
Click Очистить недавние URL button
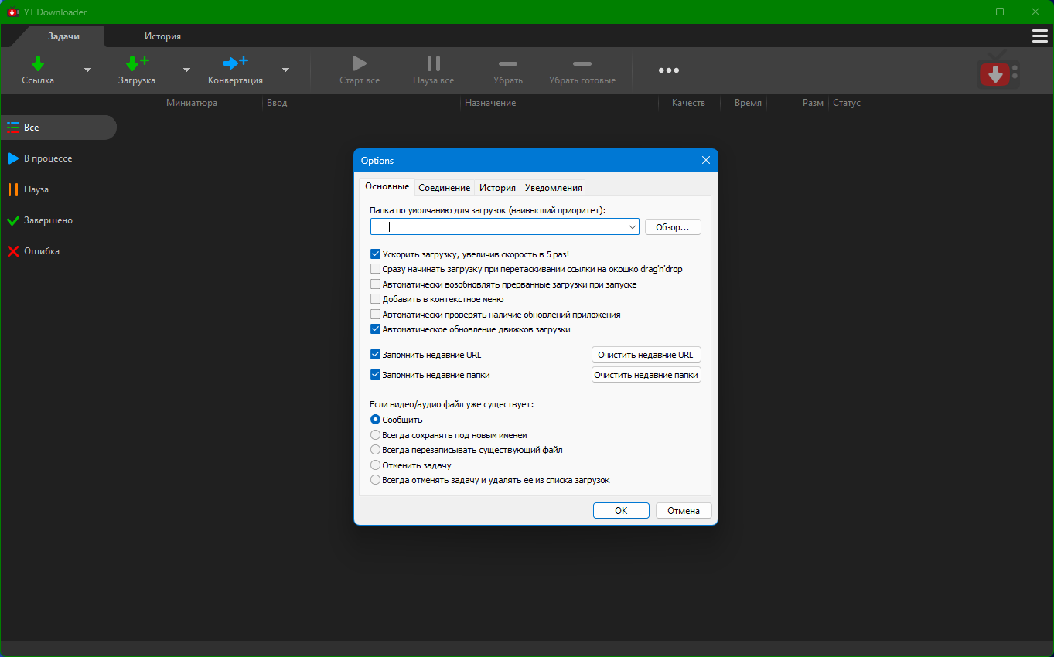pyautogui.click(x=646, y=355)
